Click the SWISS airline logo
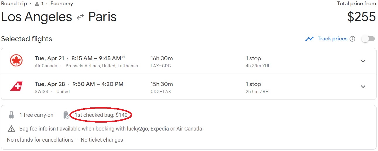Screen dimensions: 378x151 coord(16,87)
